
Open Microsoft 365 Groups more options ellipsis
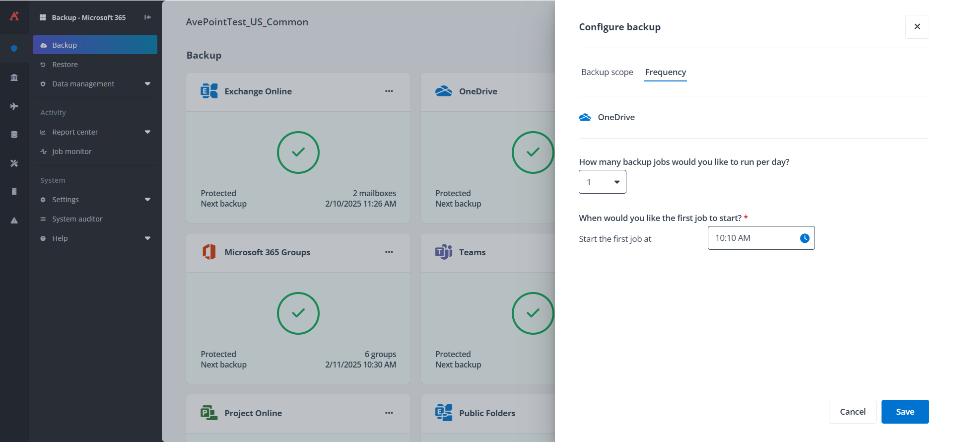(x=389, y=252)
